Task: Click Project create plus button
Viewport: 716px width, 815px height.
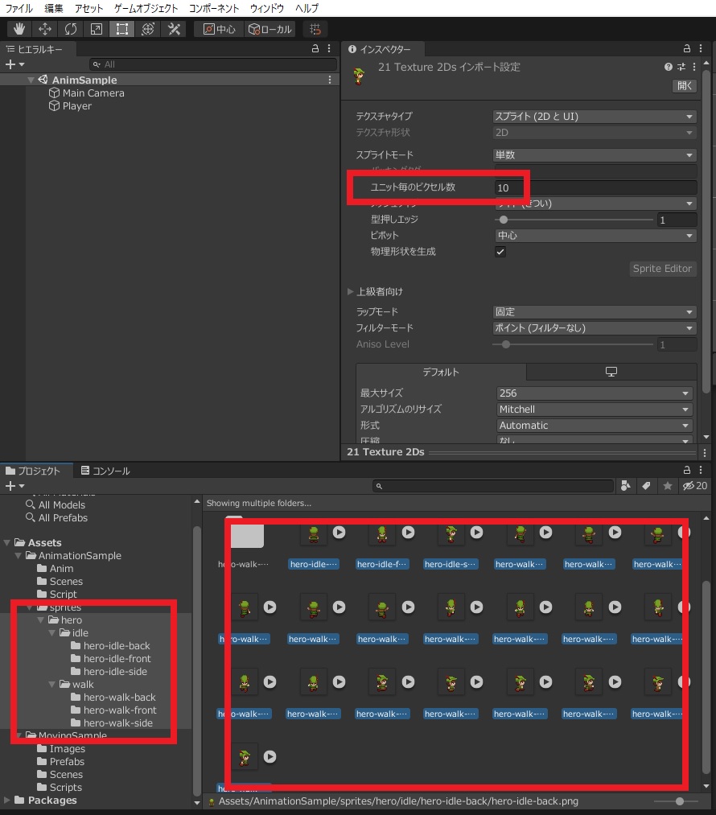Action: tap(14, 486)
